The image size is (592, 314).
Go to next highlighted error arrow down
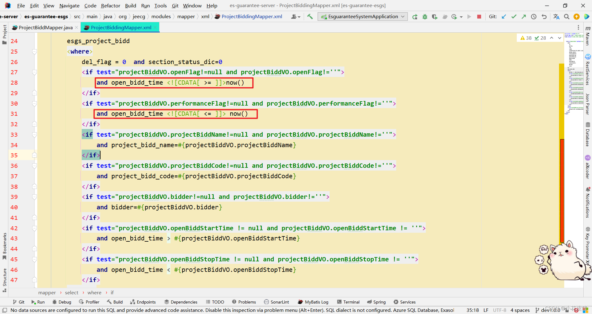pyautogui.click(x=559, y=38)
